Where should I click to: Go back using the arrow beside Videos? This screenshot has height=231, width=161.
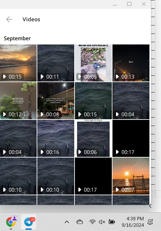point(9,19)
